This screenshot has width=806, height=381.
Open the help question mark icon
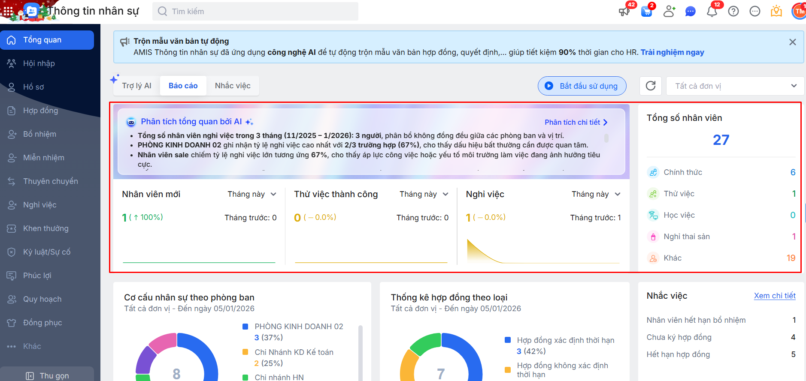pos(733,12)
